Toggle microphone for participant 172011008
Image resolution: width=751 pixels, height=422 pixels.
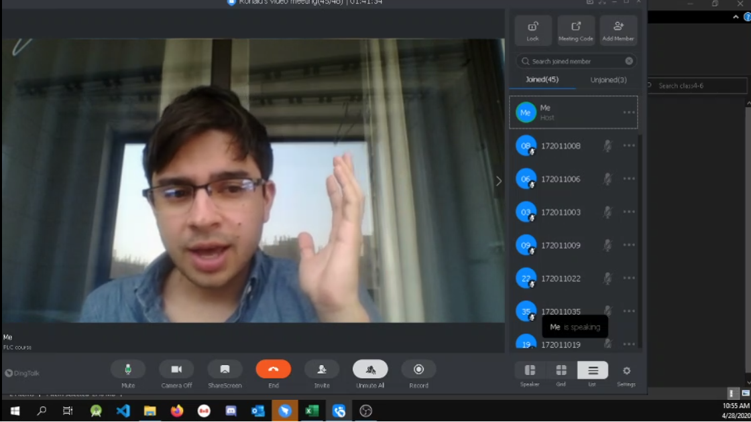pyautogui.click(x=608, y=146)
